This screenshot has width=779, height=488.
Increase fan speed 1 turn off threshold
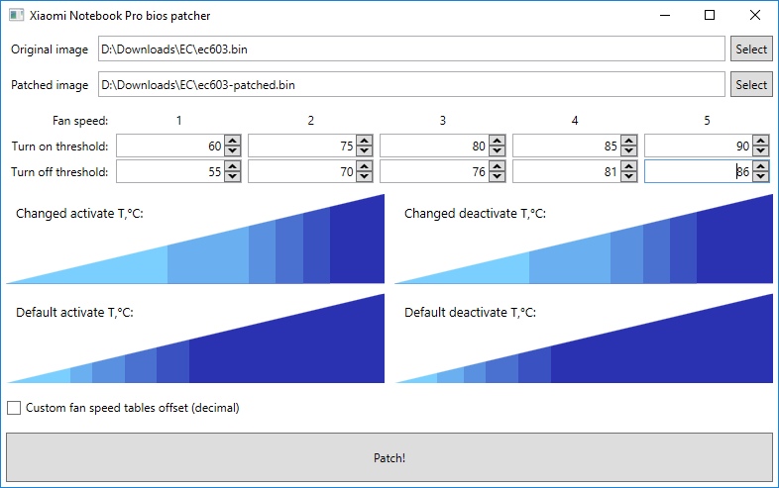[x=233, y=166]
